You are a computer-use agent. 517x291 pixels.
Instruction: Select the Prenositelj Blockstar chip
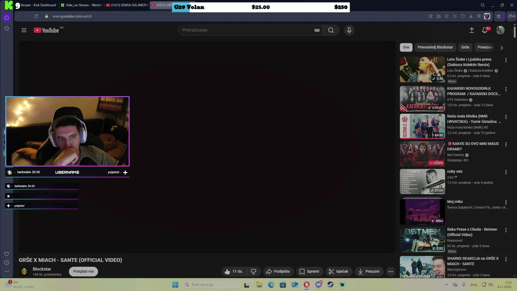point(435,47)
